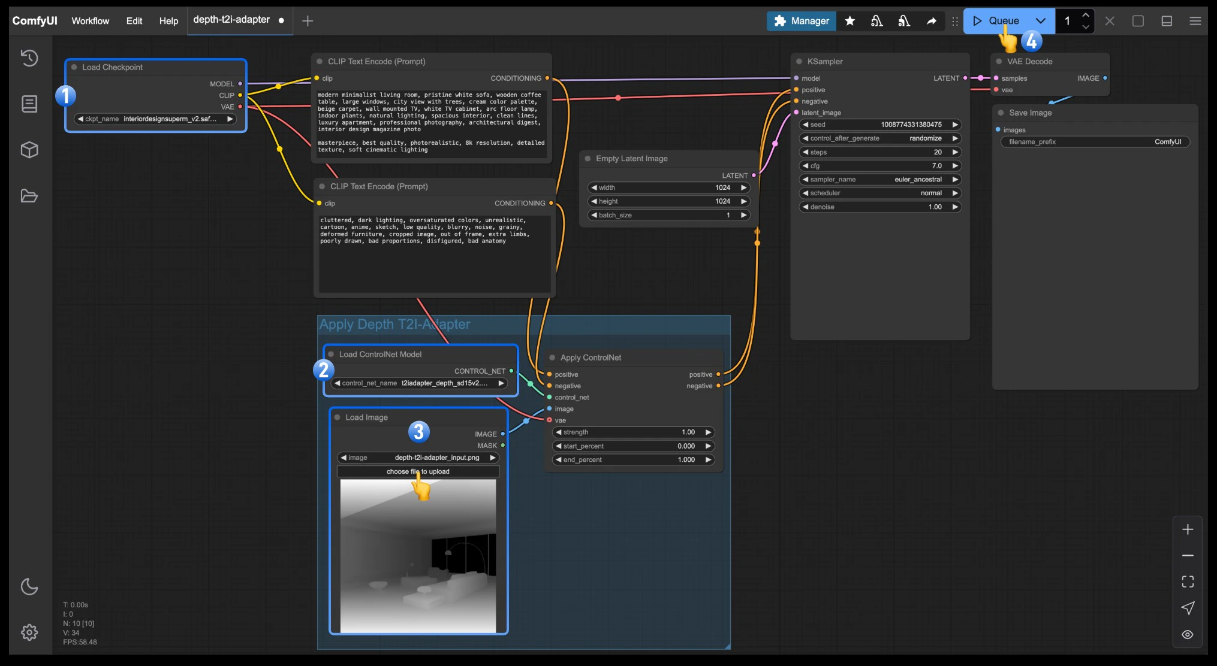Open the model library sidebar
Viewport: 1217px width, 666px height.
tap(29, 150)
